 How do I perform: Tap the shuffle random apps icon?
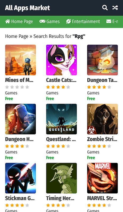pos(115,8)
